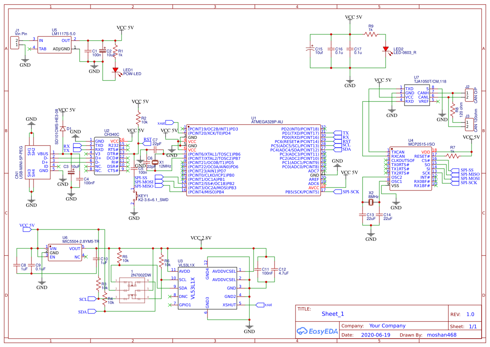Click the LM1117S-5.0 voltage regulator U5

tap(55, 44)
